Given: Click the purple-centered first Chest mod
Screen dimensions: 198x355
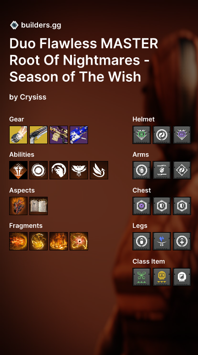Looking at the screenshot, I should point(142,206).
